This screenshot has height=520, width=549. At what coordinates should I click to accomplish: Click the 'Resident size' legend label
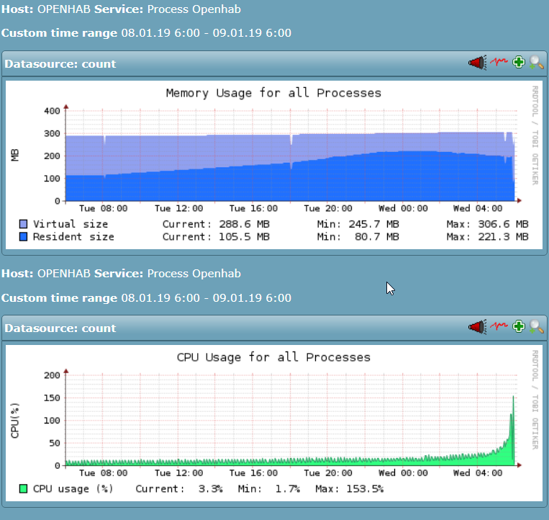[x=73, y=236]
